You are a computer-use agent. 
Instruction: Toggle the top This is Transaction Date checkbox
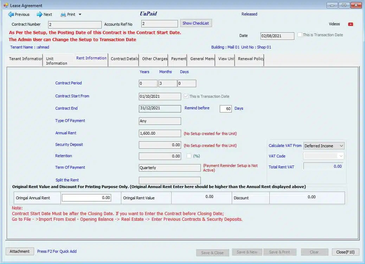[300, 35]
